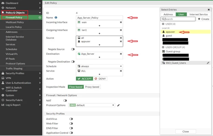The height and width of the screenshot is (136, 213).
Task: Remove appuser from Source field
Action: [x=121, y=41]
